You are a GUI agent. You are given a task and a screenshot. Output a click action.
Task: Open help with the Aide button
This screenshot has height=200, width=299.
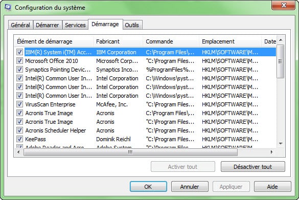[x=272, y=187]
